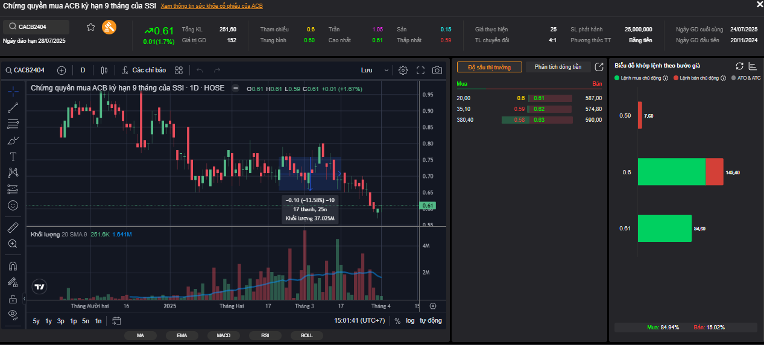Toggle lock all drawings padlock

coord(13,299)
